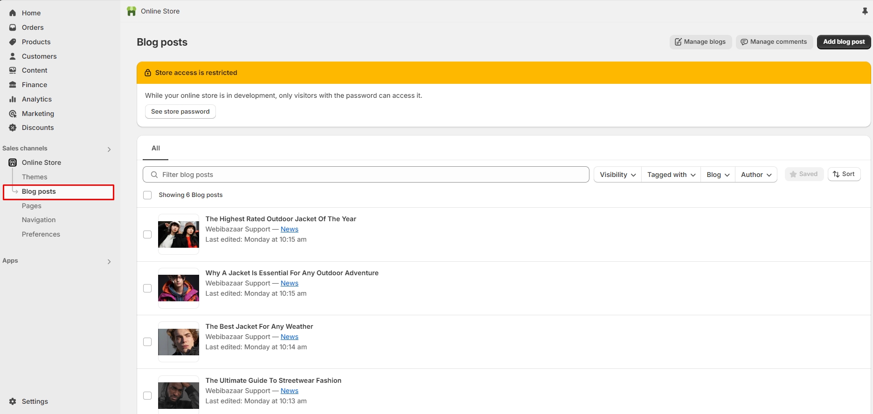This screenshot has width=873, height=414.
Task: Click the Marketing target icon
Action: click(13, 114)
